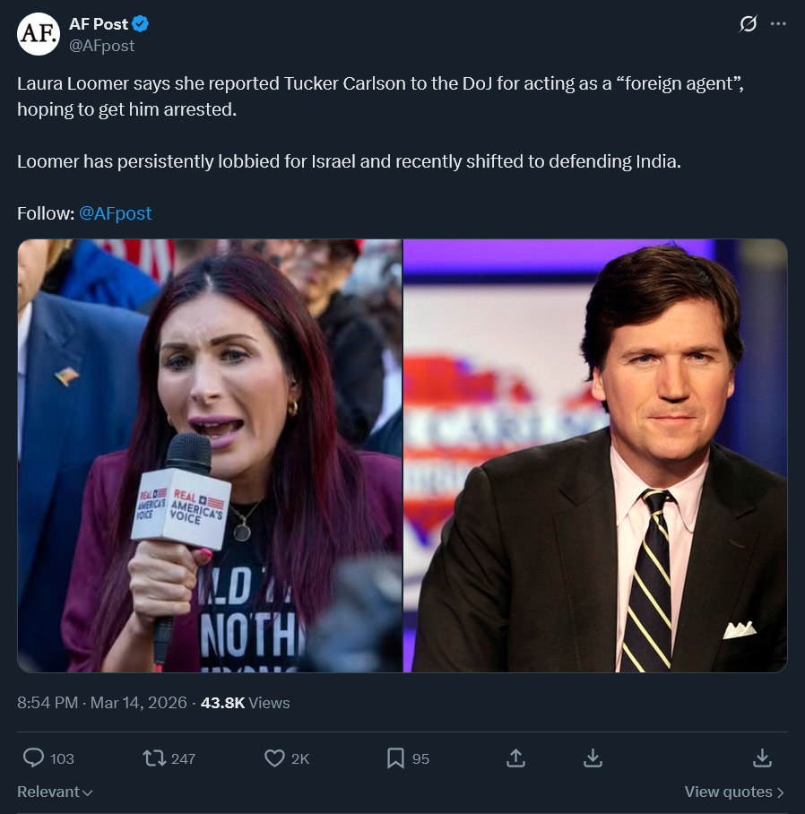Open the AF Post display name
805x814 pixels.
pos(99,24)
